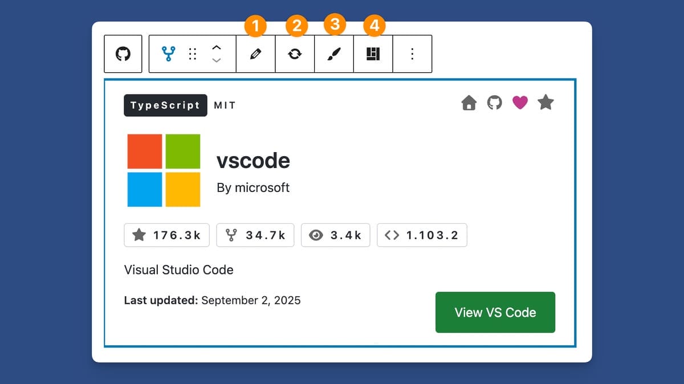Open the layout grid icon
684x384 pixels.
pyautogui.click(x=373, y=54)
